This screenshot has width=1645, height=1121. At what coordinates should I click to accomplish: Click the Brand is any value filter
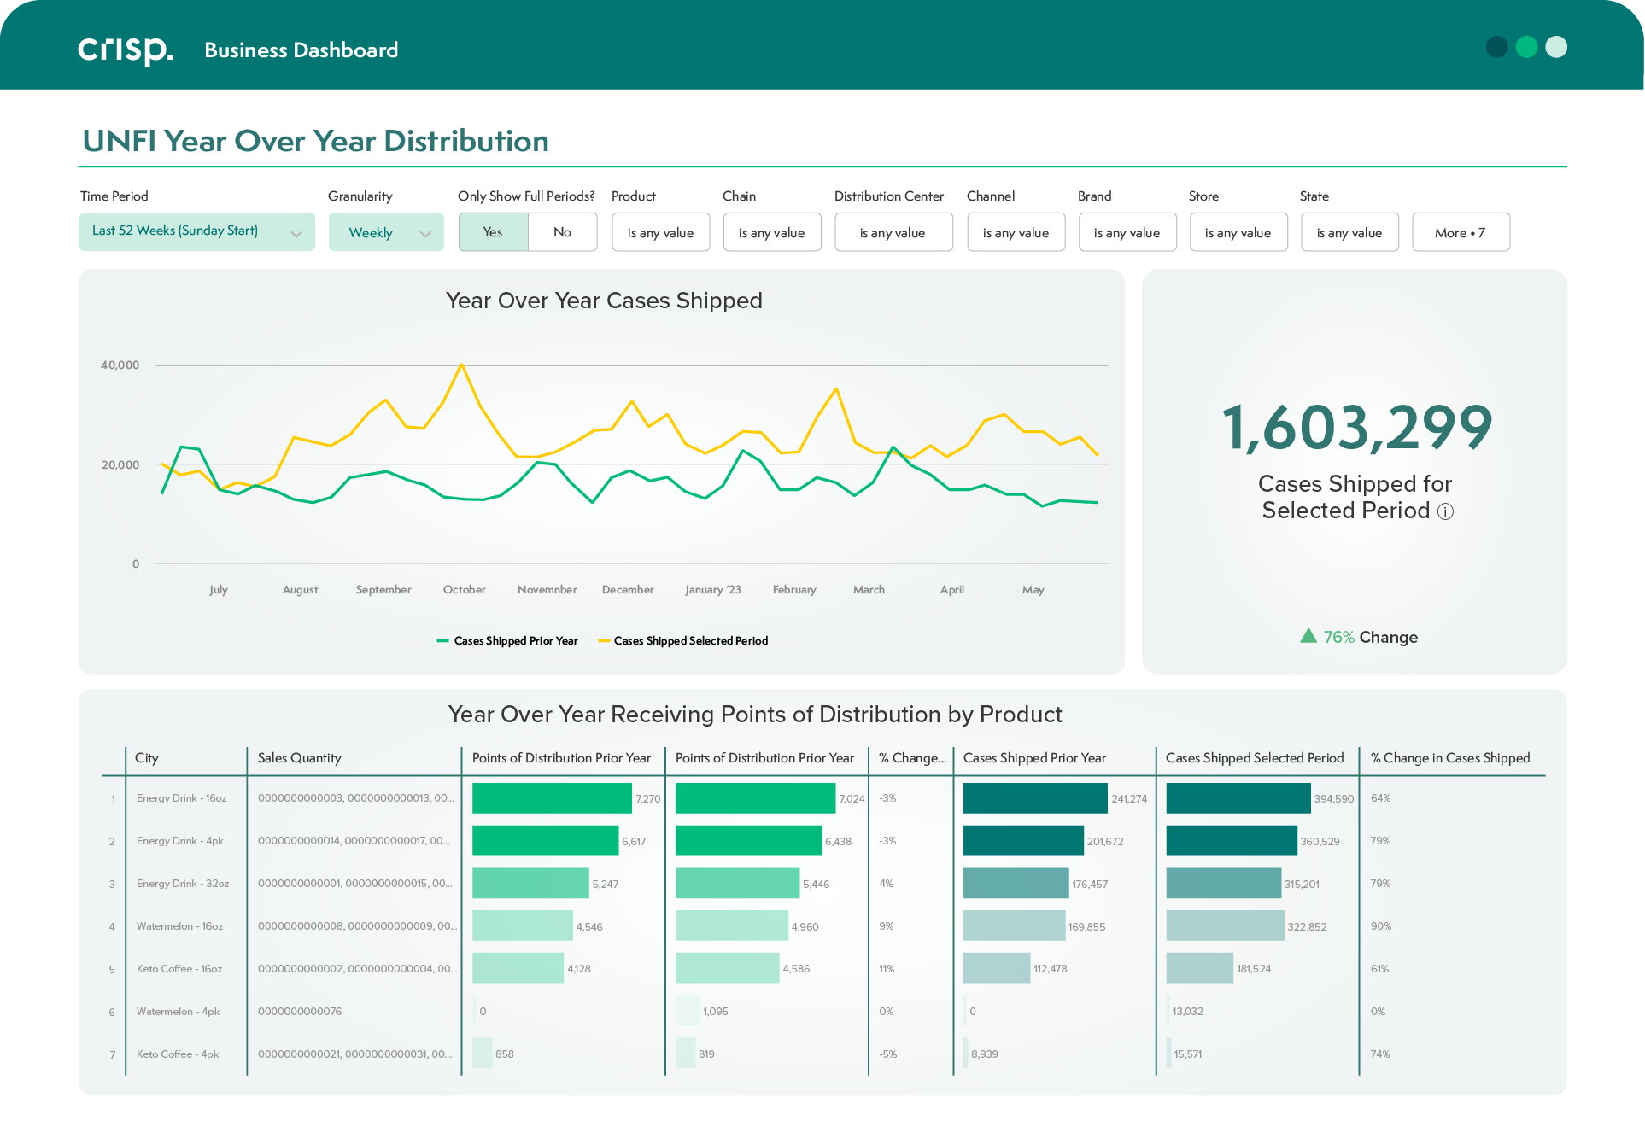1127,231
